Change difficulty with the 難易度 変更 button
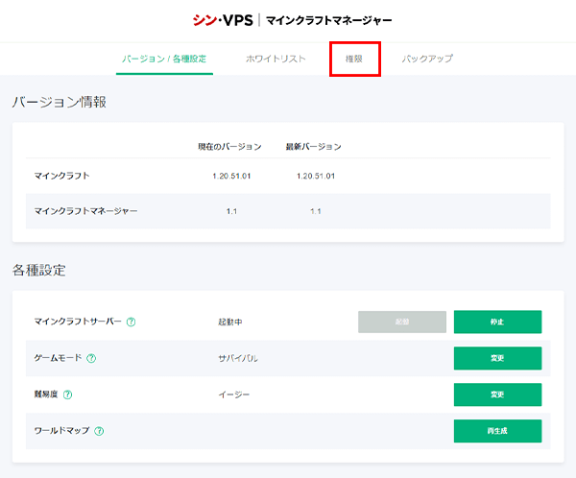 click(x=497, y=394)
